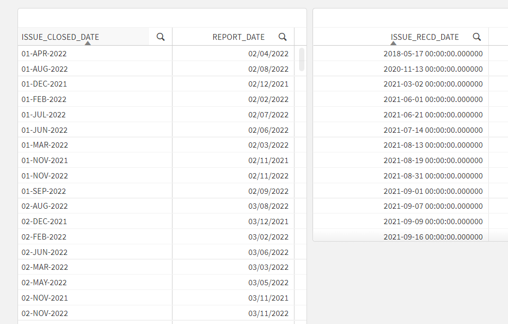Select the 01-APR-2022 closed date cell

[x=44, y=54]
